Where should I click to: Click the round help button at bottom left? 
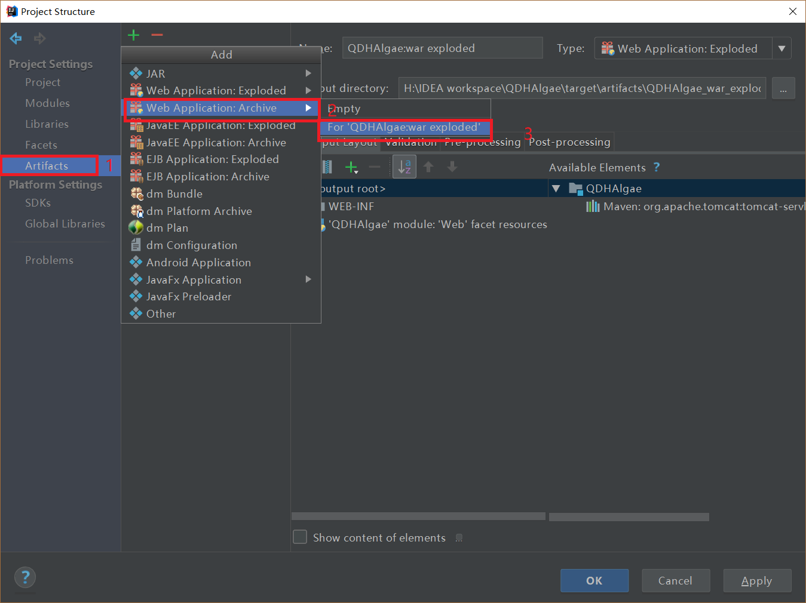(x=25, y=577)
